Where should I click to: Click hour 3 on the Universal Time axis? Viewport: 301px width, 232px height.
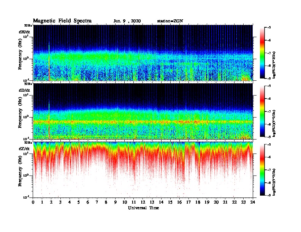60,202
